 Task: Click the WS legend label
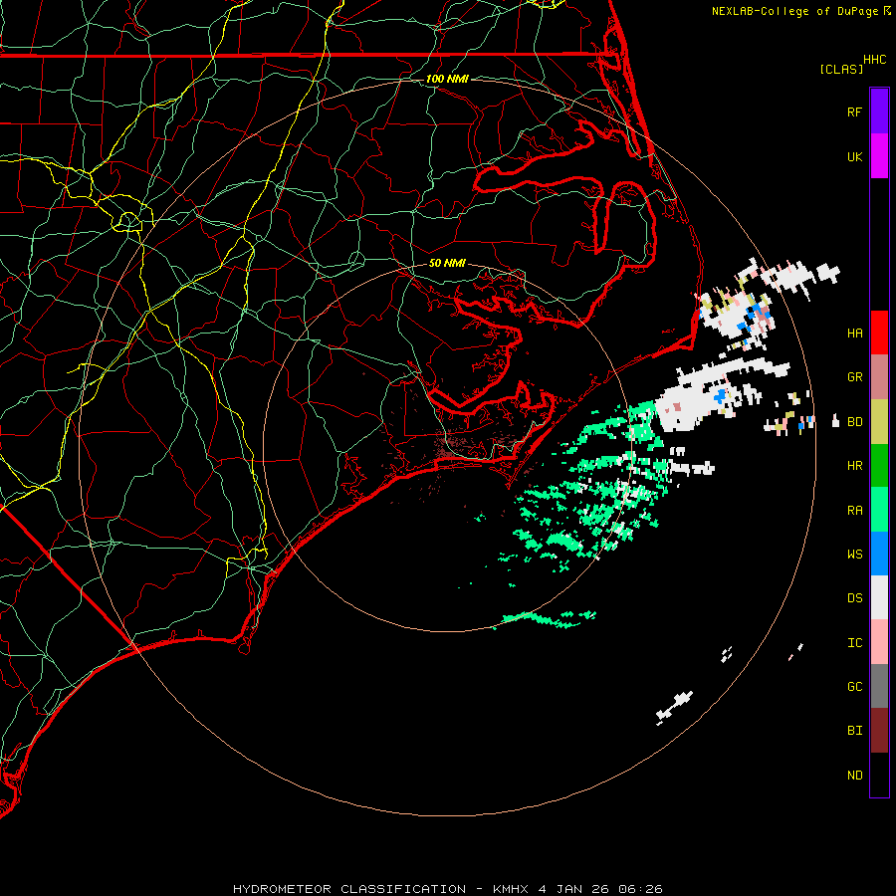pos(854,554)
